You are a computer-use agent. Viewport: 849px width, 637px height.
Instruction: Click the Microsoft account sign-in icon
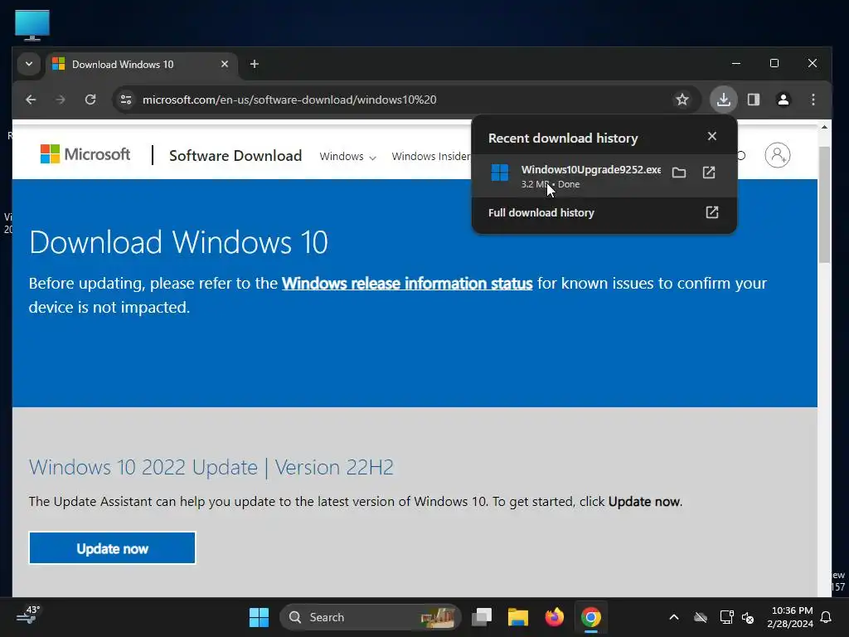coord(778,155)
